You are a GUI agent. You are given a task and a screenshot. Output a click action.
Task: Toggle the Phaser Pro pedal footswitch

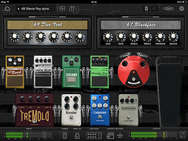pos(100,81)
